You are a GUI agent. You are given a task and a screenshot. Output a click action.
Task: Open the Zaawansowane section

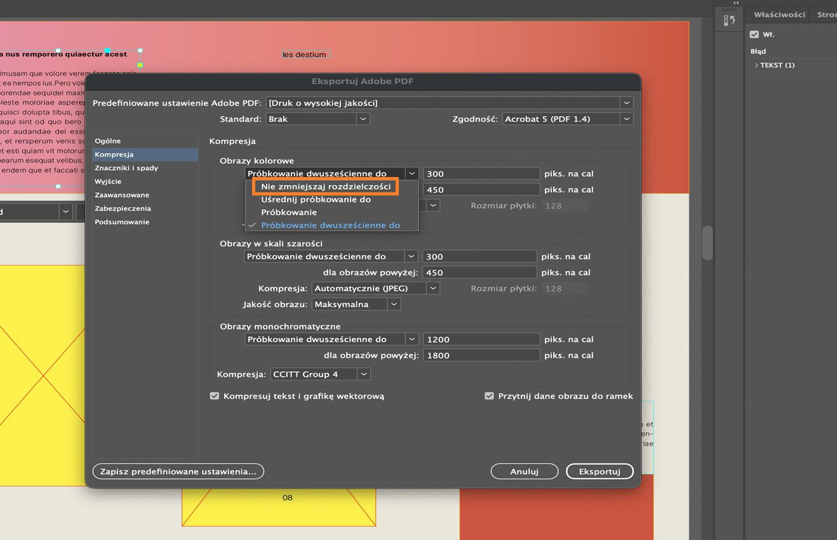coord(145,195)
